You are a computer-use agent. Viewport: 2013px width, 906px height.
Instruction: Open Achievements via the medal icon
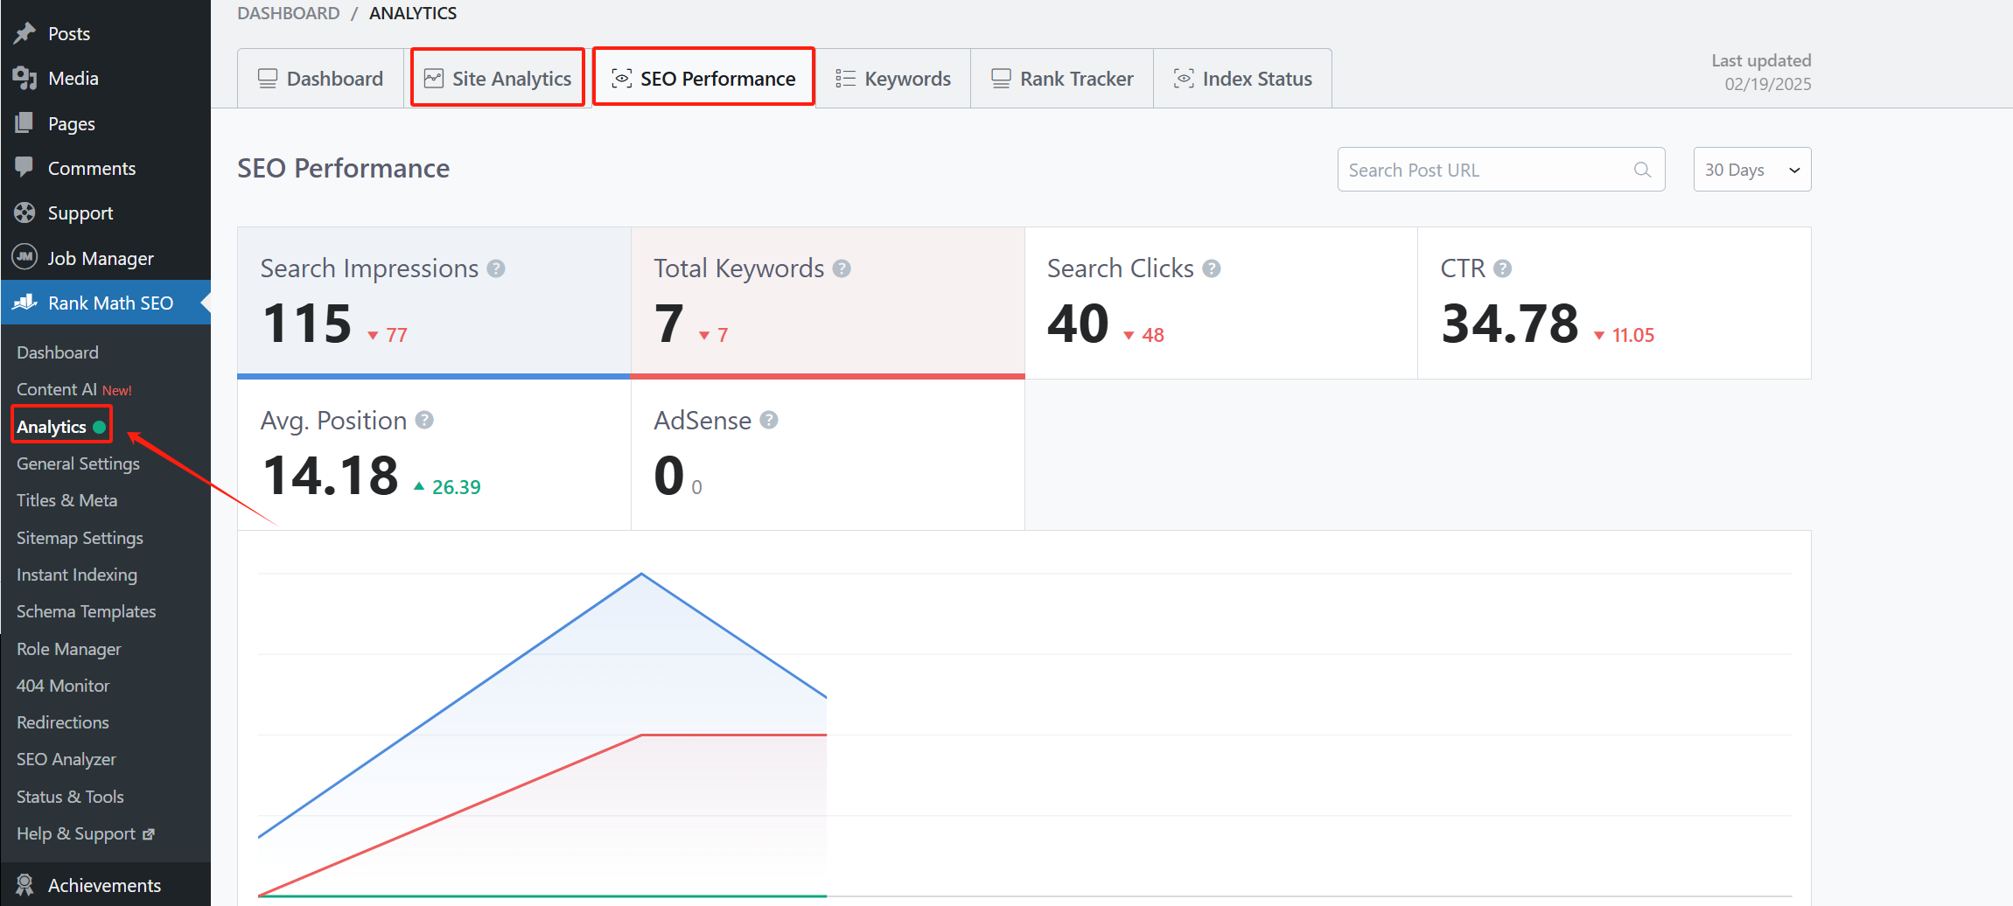point(26,884)
